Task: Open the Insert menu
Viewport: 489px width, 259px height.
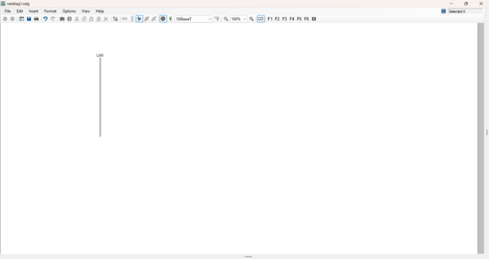Action: tap(33, 11)
